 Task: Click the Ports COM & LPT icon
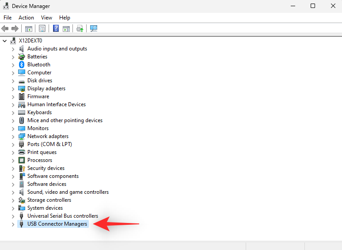(21, 144)
